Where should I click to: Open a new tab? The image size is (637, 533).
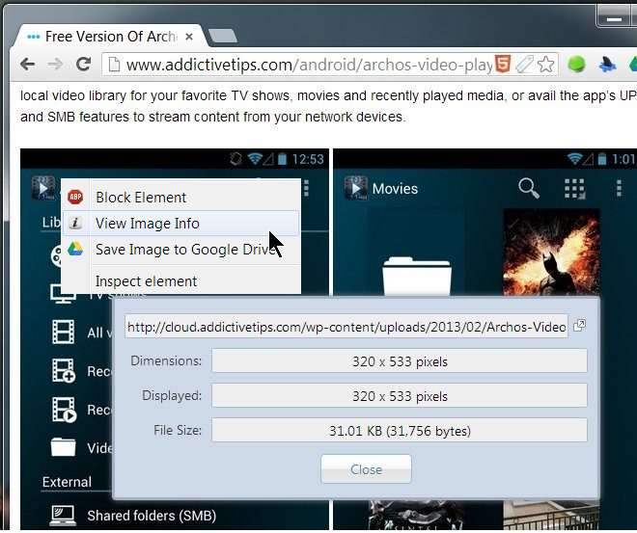click(223, 36)
